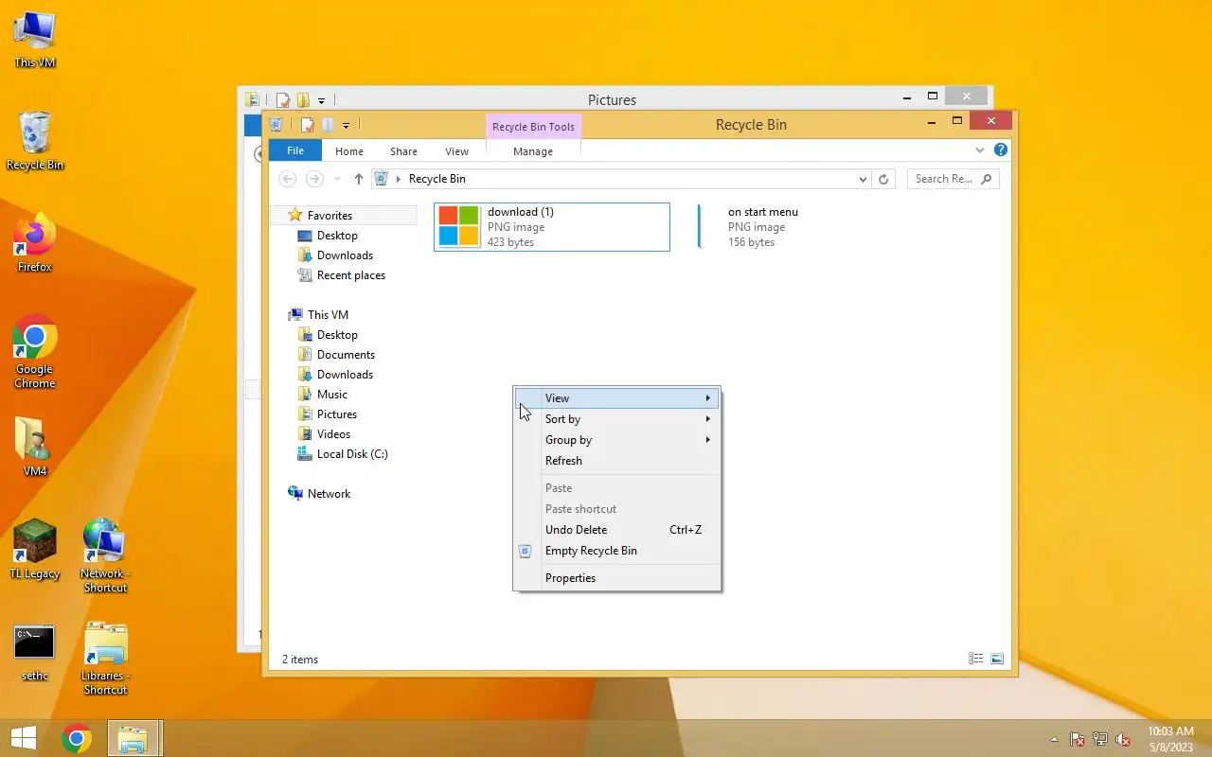Click the Back navigation arrow

[288, 179]
